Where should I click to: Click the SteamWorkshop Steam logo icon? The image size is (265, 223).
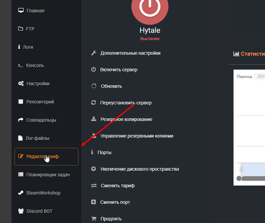tap(21, 193)
